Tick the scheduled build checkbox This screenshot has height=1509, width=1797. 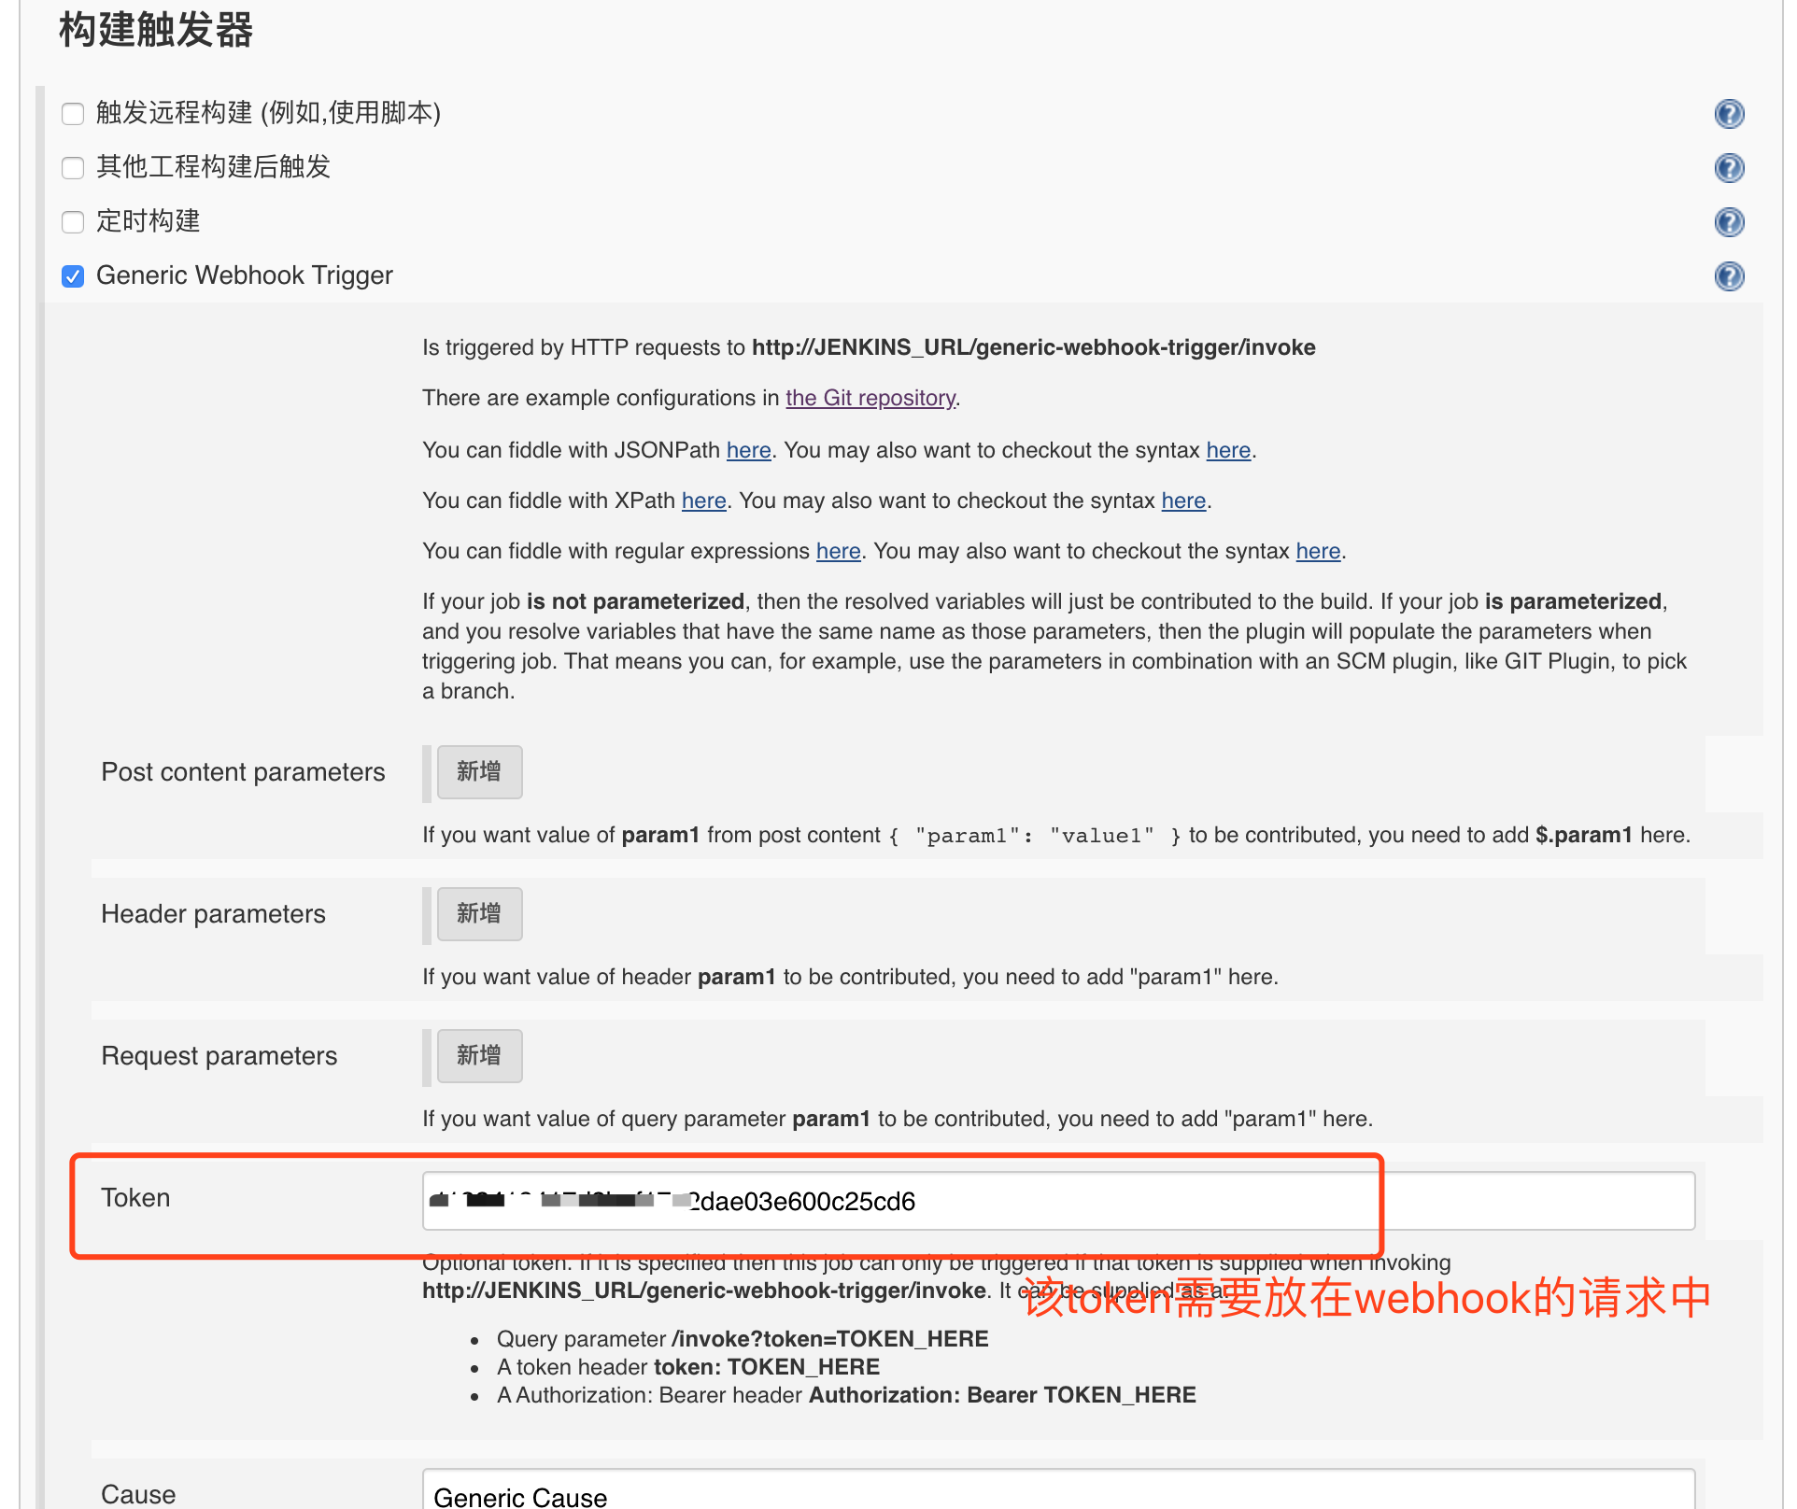73,222
